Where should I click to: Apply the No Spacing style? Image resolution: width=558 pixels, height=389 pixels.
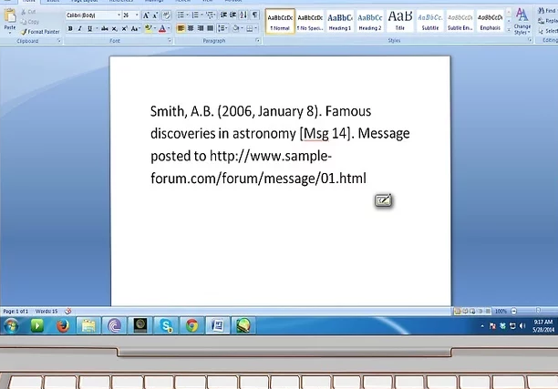coord(310,21)
